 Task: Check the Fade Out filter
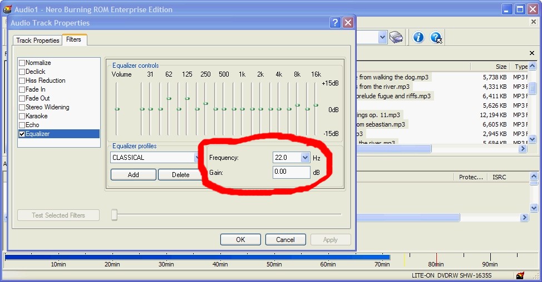22,98
